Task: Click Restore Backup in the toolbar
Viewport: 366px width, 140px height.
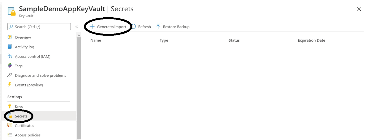Action: pos(173,27)
